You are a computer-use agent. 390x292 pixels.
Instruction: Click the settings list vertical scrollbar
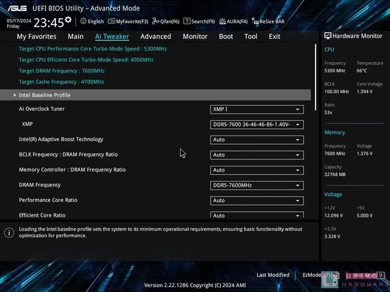[x=315, y=79]
